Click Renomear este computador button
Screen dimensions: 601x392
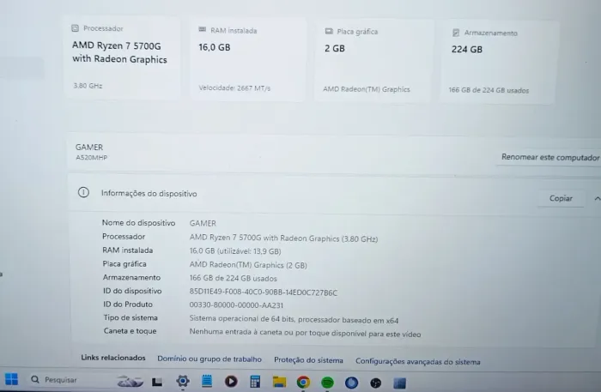[x=549, y=157]
